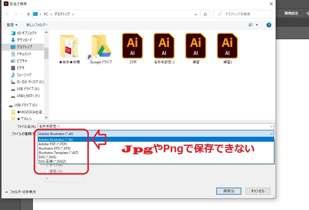
Task: Select the 名称未設定-2 AI file
Action: click(x=164, y=49)
